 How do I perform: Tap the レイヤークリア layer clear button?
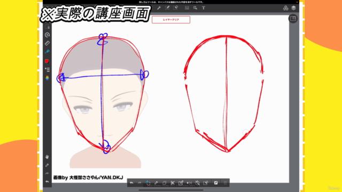[171, 20]
